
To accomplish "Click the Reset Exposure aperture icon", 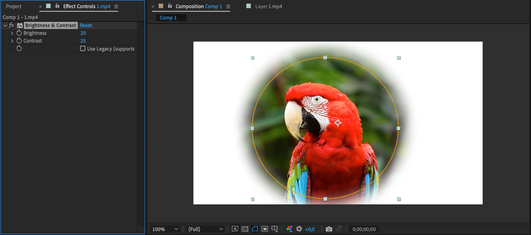I will [299, 229].
